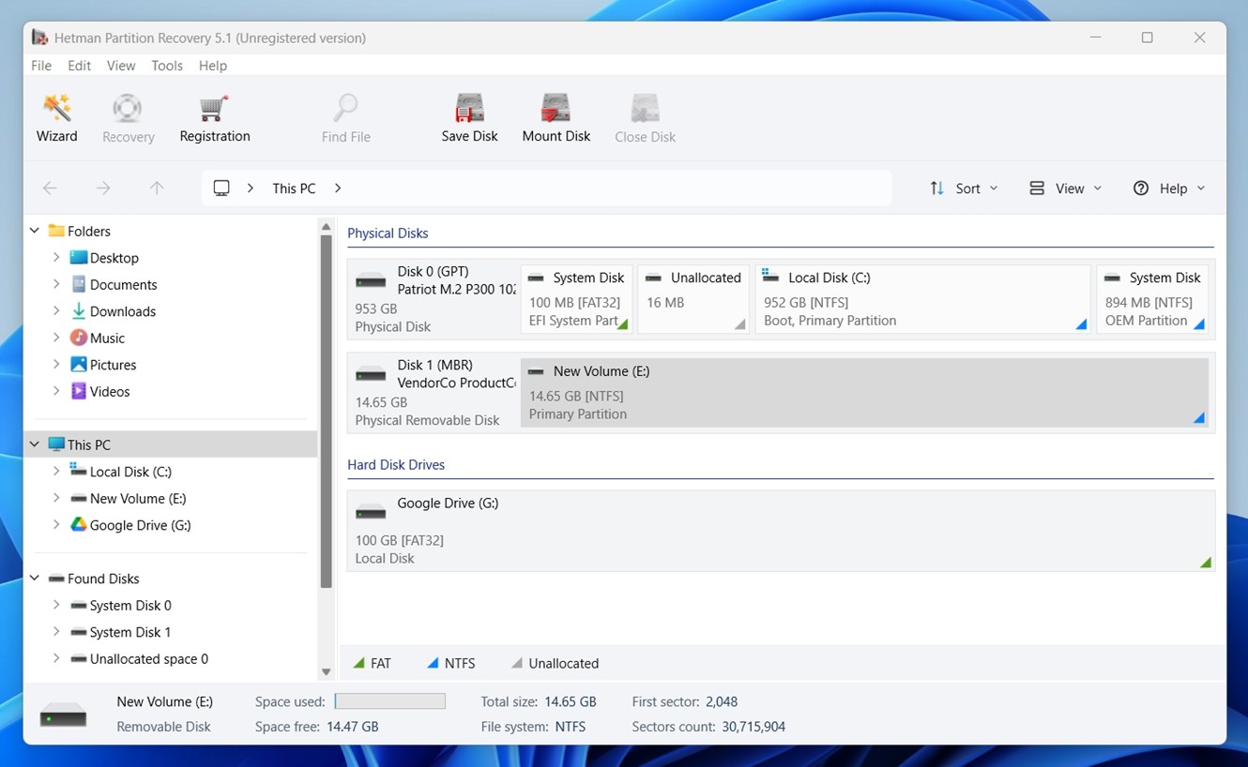Click the Help button with question mark
This screenshot has width=1248, height=767.
1168,188
